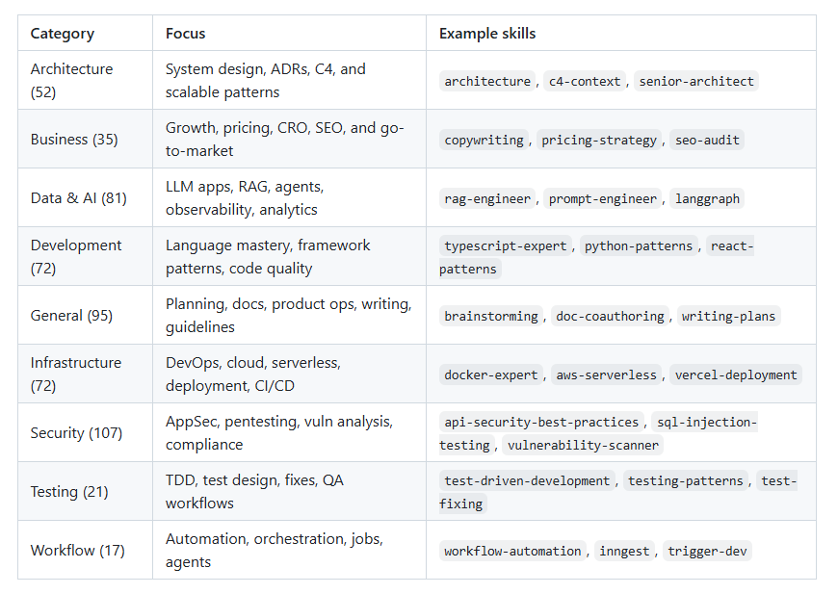Click the 'Category' column header

[63, 34]
